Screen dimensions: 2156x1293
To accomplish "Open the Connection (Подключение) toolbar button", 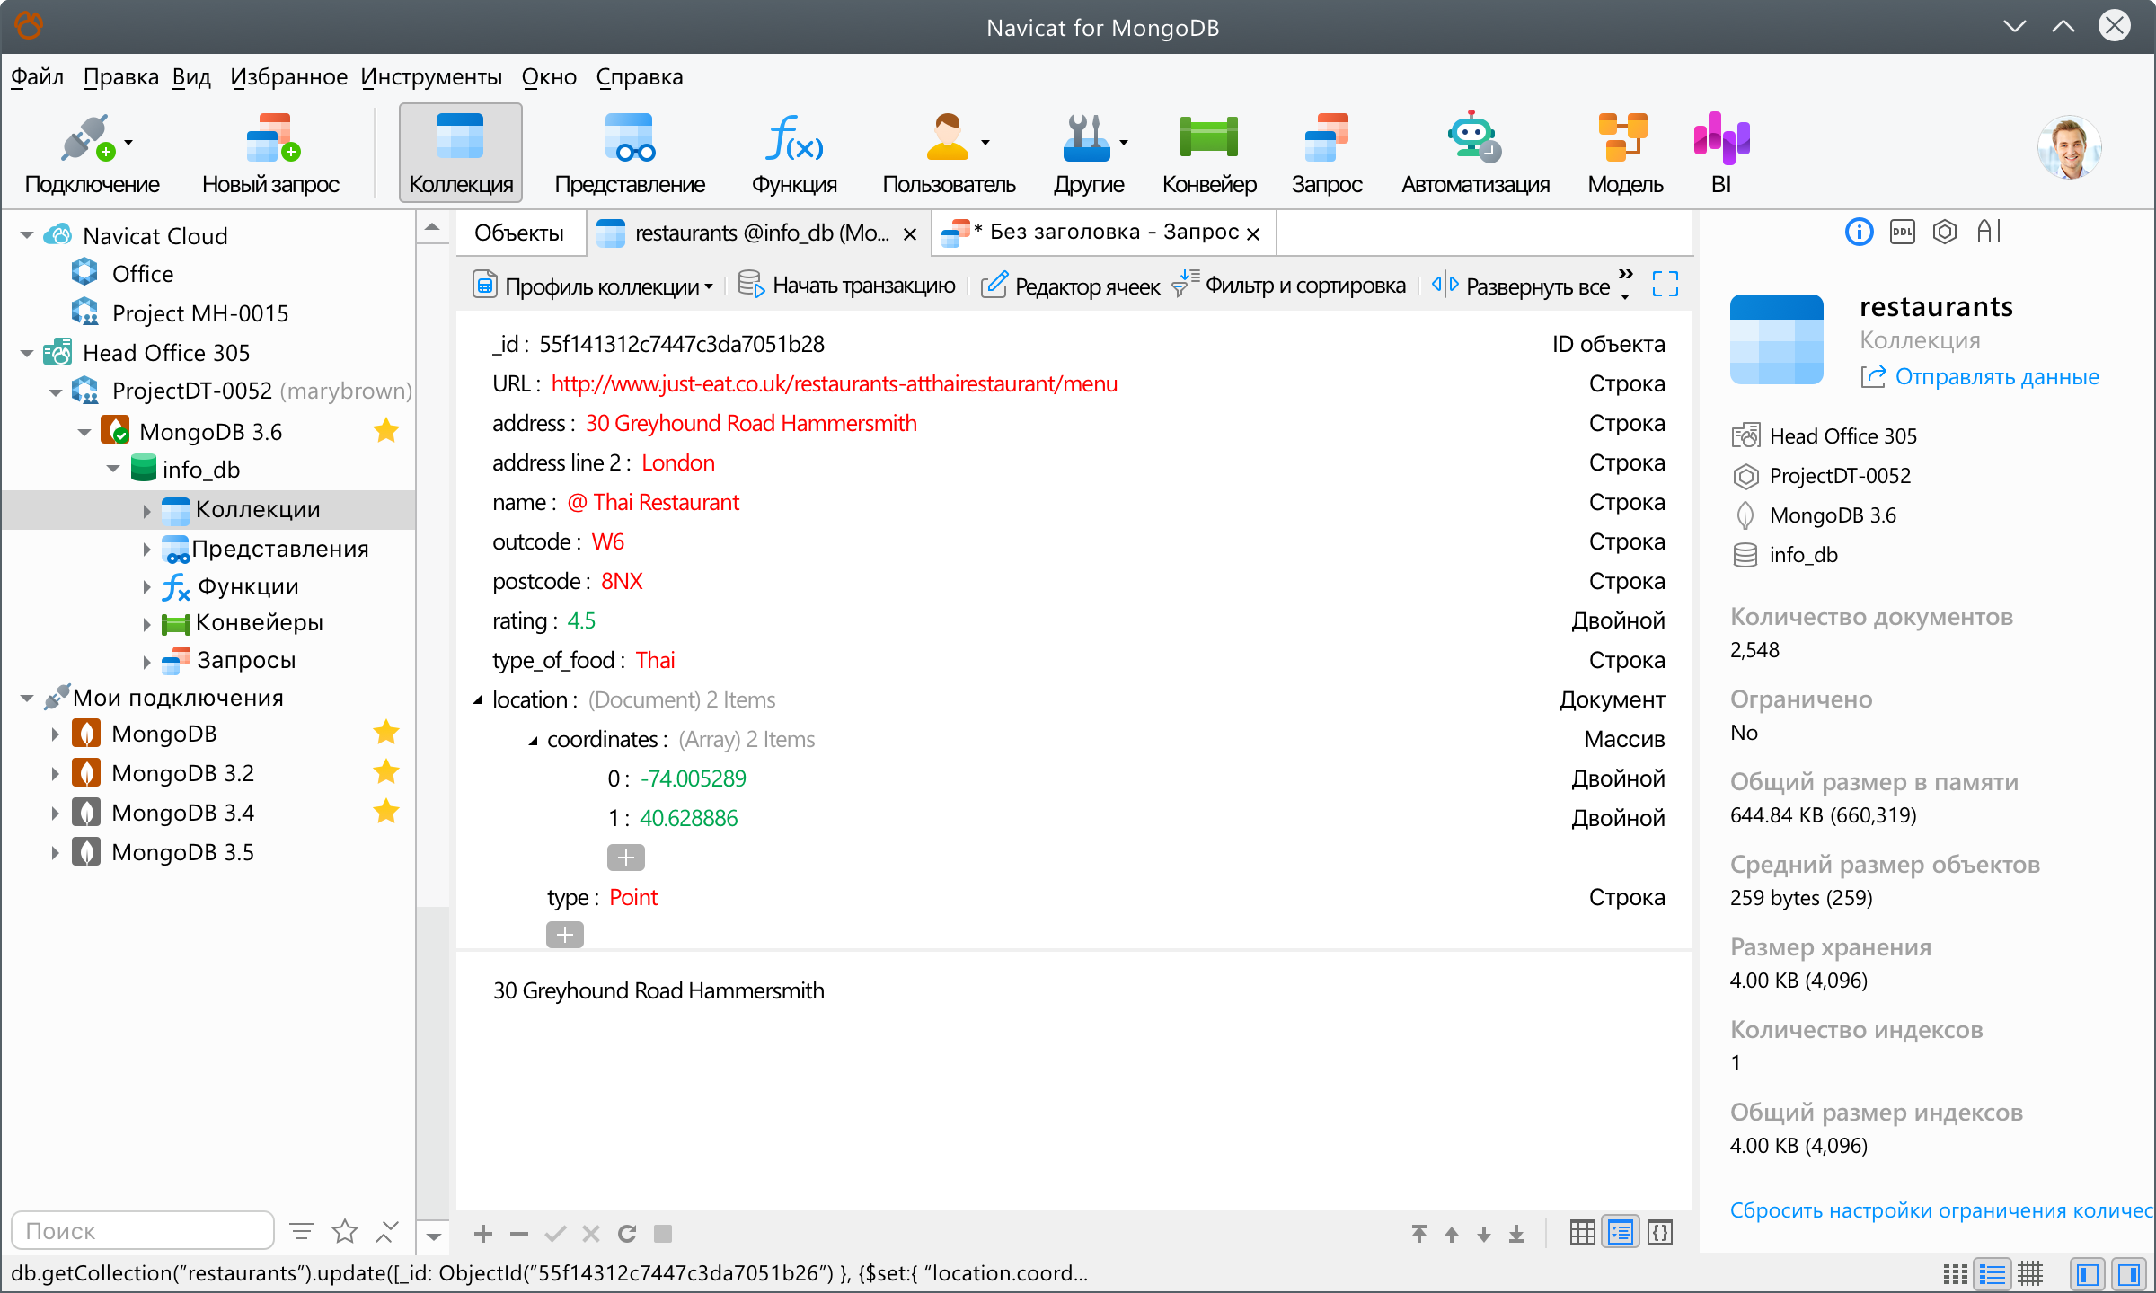I will [92, 154].
